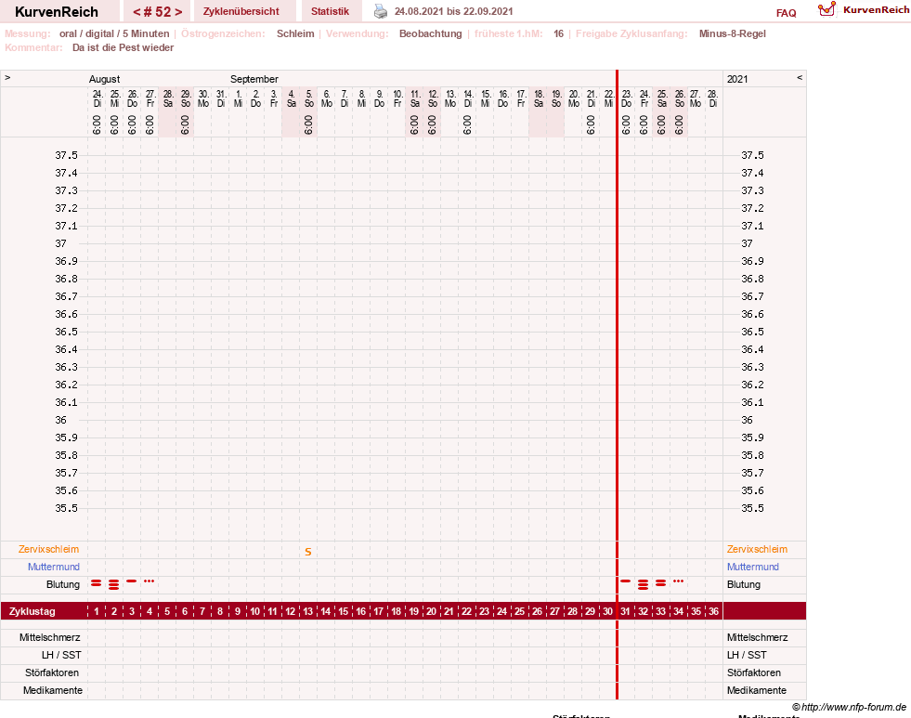Image resolution: width=911 pixels, height=718 pixels.
Task: Click the spotting dots icon on cycle day 4
Action: tap(150, 581)
